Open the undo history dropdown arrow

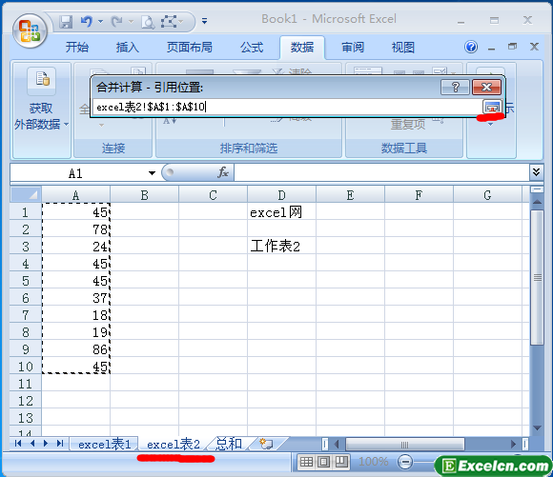(x=100, y=22)
